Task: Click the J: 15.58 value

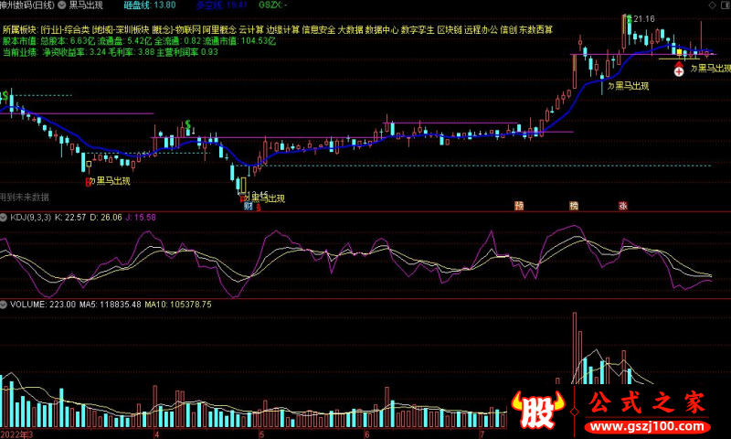Action: click(x=141, y=218)
